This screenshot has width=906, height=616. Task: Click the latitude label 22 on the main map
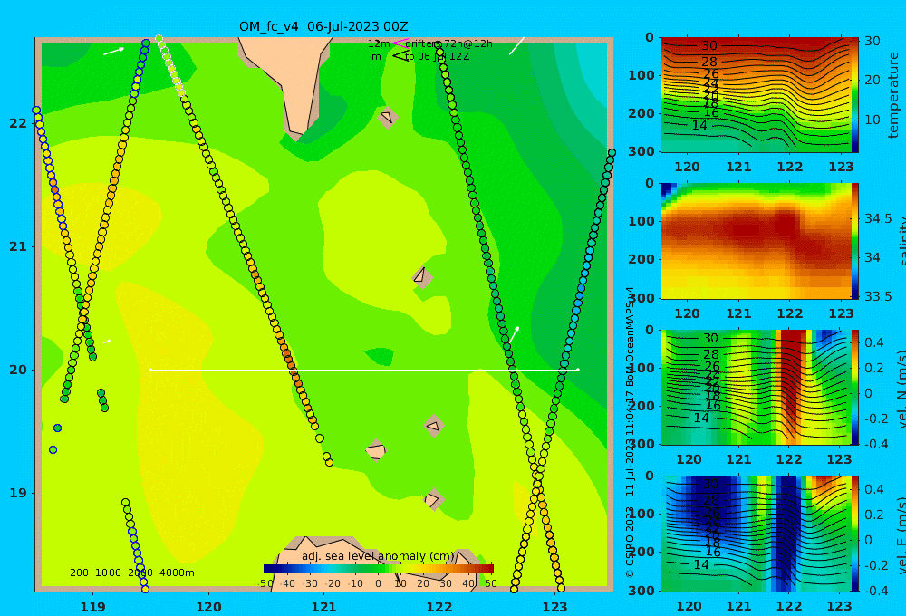coord(18,123)
